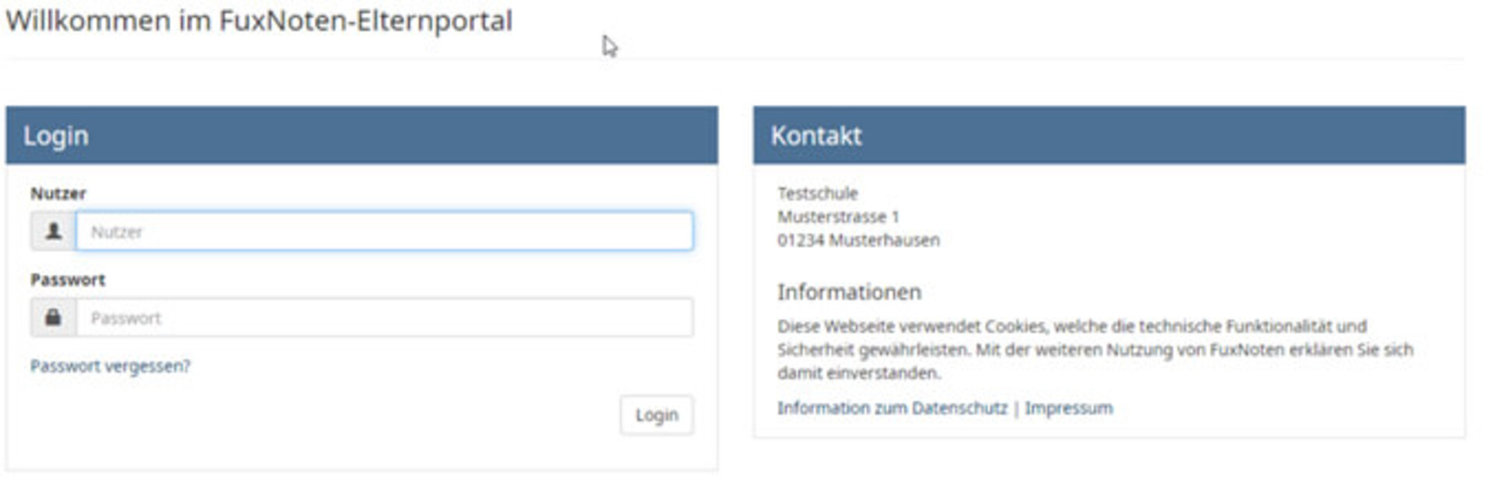Follow the Impressum link
This screenshot has height=485, width=1495.
pyautogui.click(x=1068, y=408)
